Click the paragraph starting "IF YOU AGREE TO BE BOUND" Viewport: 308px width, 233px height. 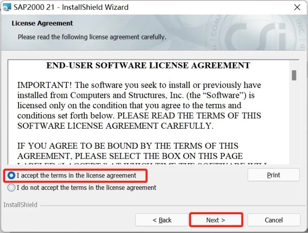tap(142, 153)
